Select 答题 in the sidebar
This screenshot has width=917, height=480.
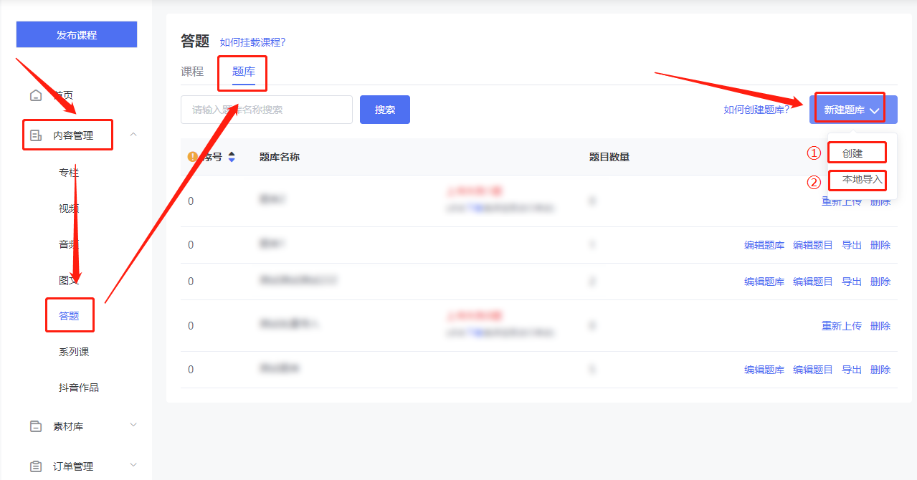coord(69,316)
